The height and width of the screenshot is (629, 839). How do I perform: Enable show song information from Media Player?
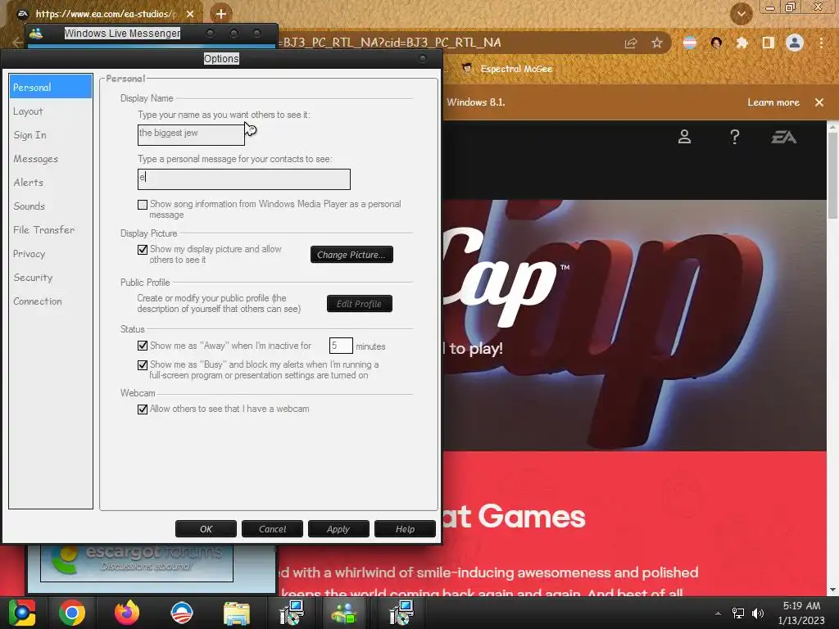(143, 204)
